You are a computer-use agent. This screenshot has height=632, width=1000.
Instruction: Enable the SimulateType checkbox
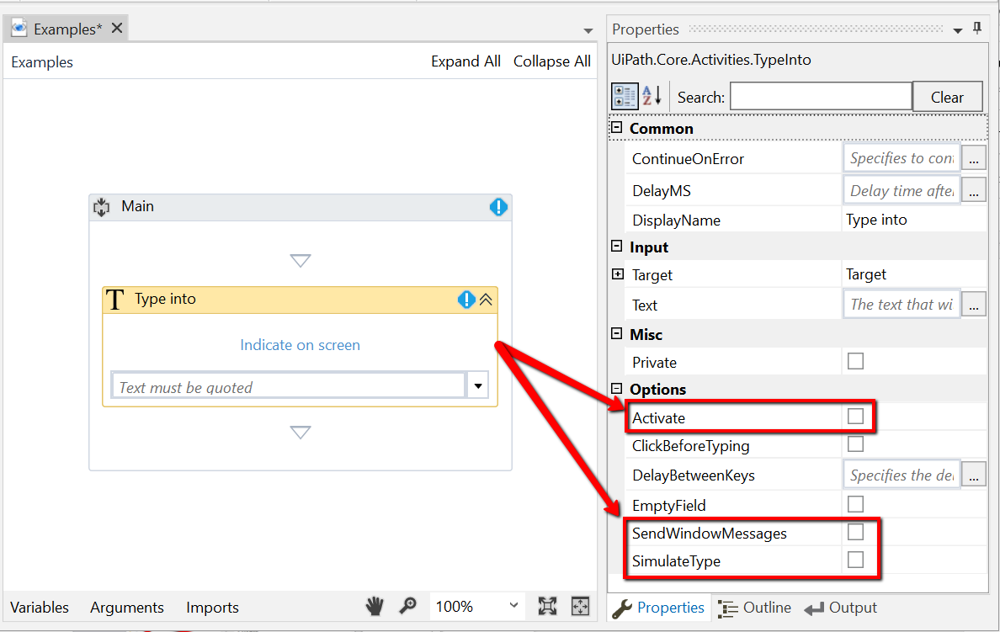pos(855,560)
